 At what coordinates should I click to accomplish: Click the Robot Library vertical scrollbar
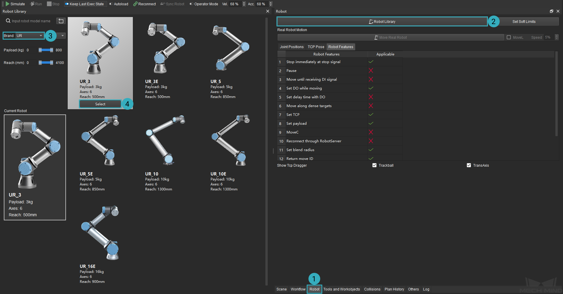pos(267,151)
